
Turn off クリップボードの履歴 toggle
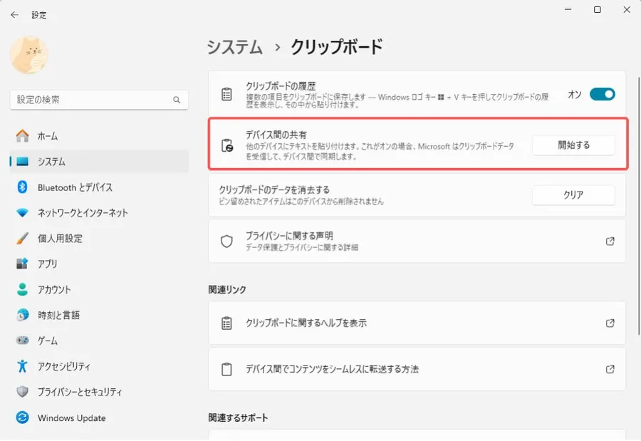pos(602,94)
